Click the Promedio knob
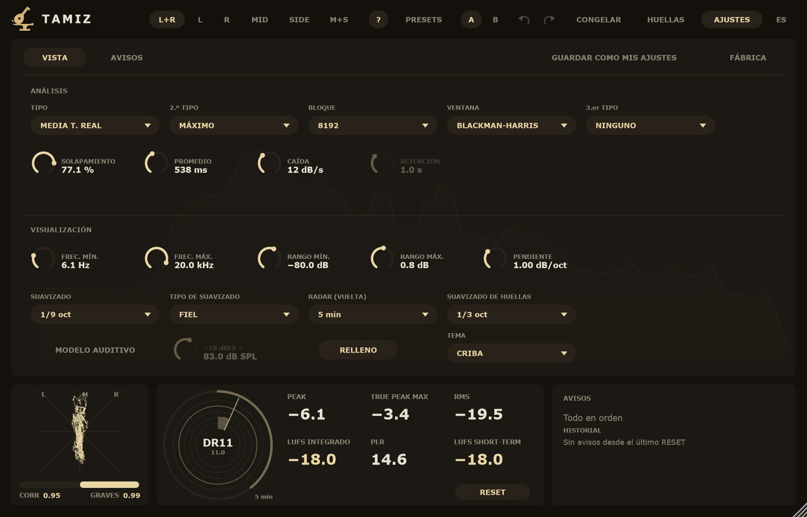807x517 pixels. (157, 163)
